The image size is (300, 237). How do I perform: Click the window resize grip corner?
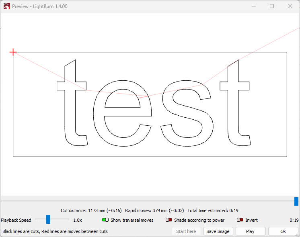[298, 235]
